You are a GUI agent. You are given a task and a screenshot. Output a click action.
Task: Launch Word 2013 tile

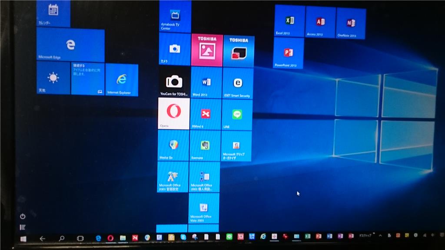[x=206, y=83]
